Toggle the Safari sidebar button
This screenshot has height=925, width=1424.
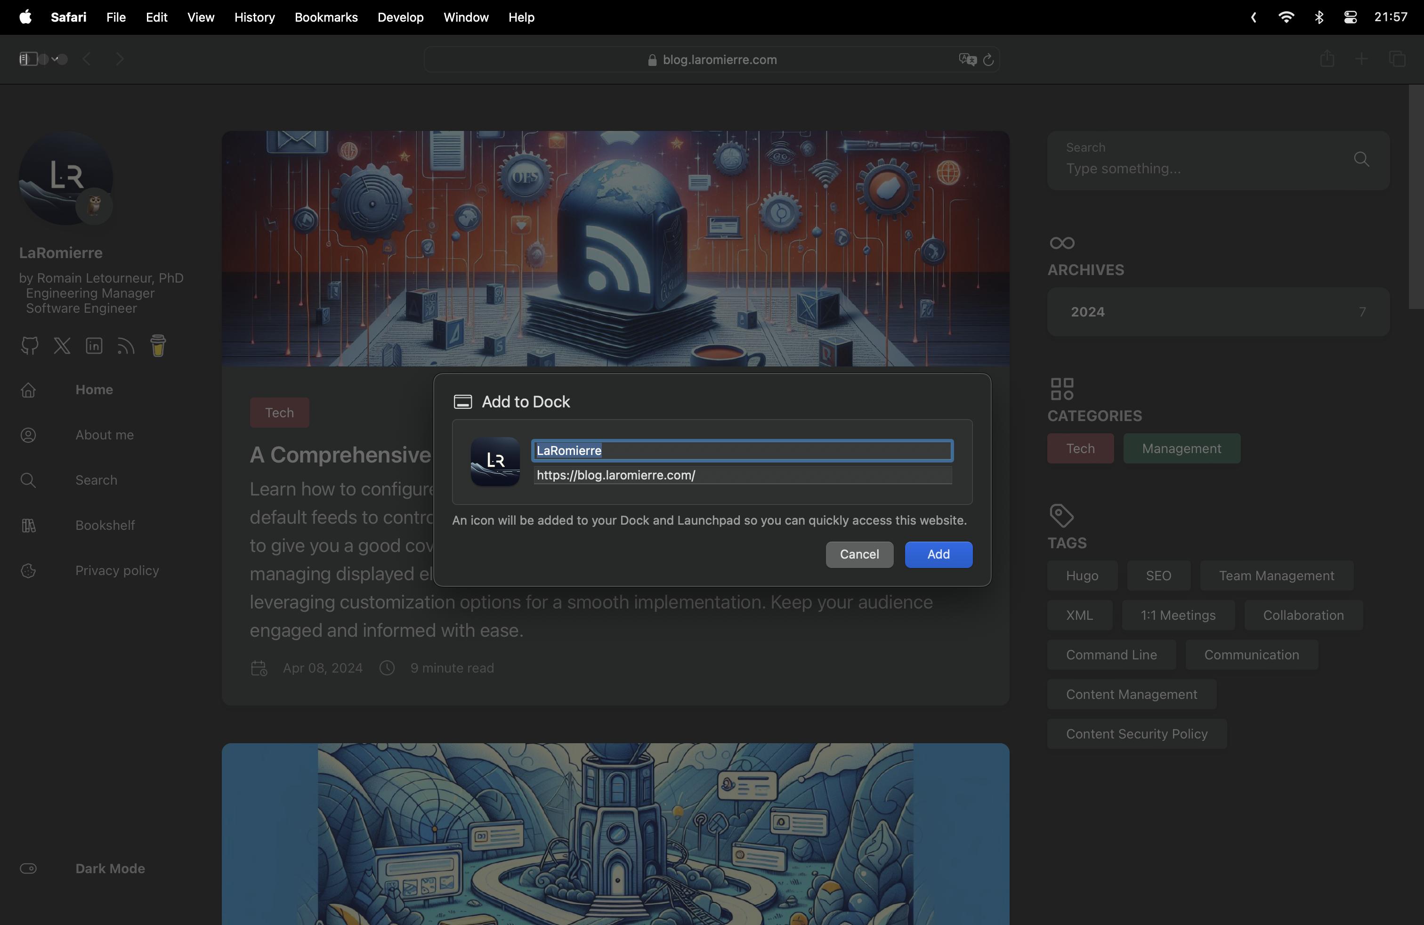(x=28, y=58)
